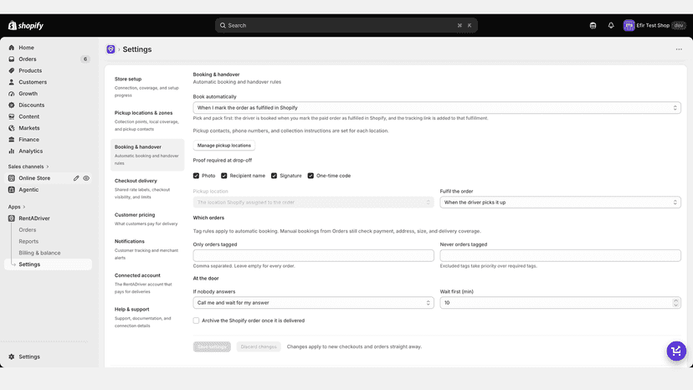This screenshot has height=390, width=693.
Task: Open the Checkout delivery tab
Action: 147,189
